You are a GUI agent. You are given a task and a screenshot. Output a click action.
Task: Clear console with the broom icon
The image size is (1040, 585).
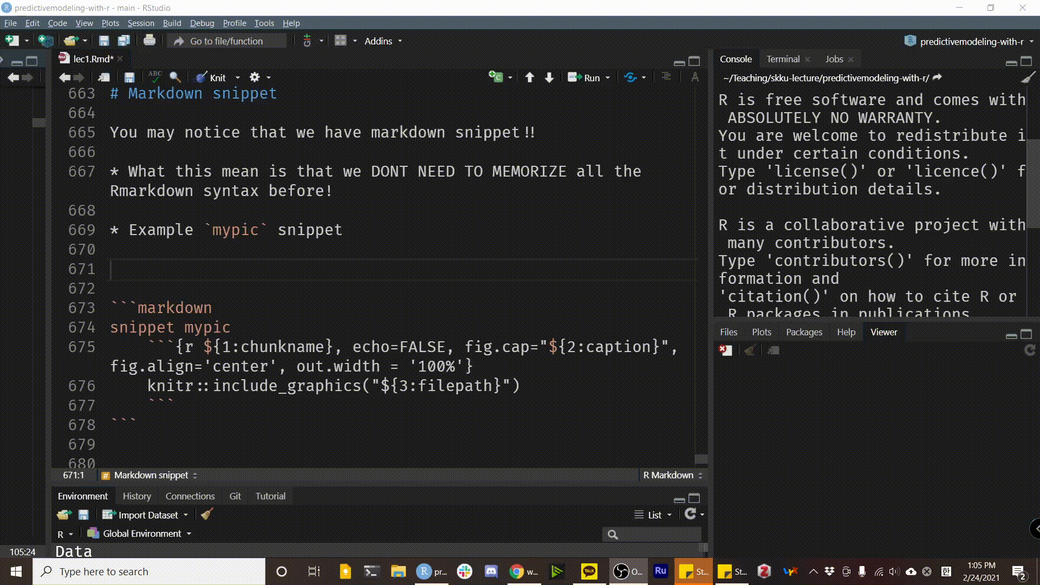pyautogui.click(x=1028, y=77)
